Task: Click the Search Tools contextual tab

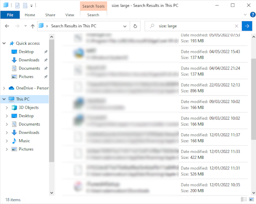Action: point(93,6)
